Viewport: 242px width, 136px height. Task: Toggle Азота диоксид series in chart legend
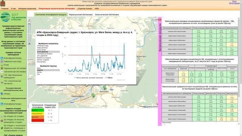88,78
